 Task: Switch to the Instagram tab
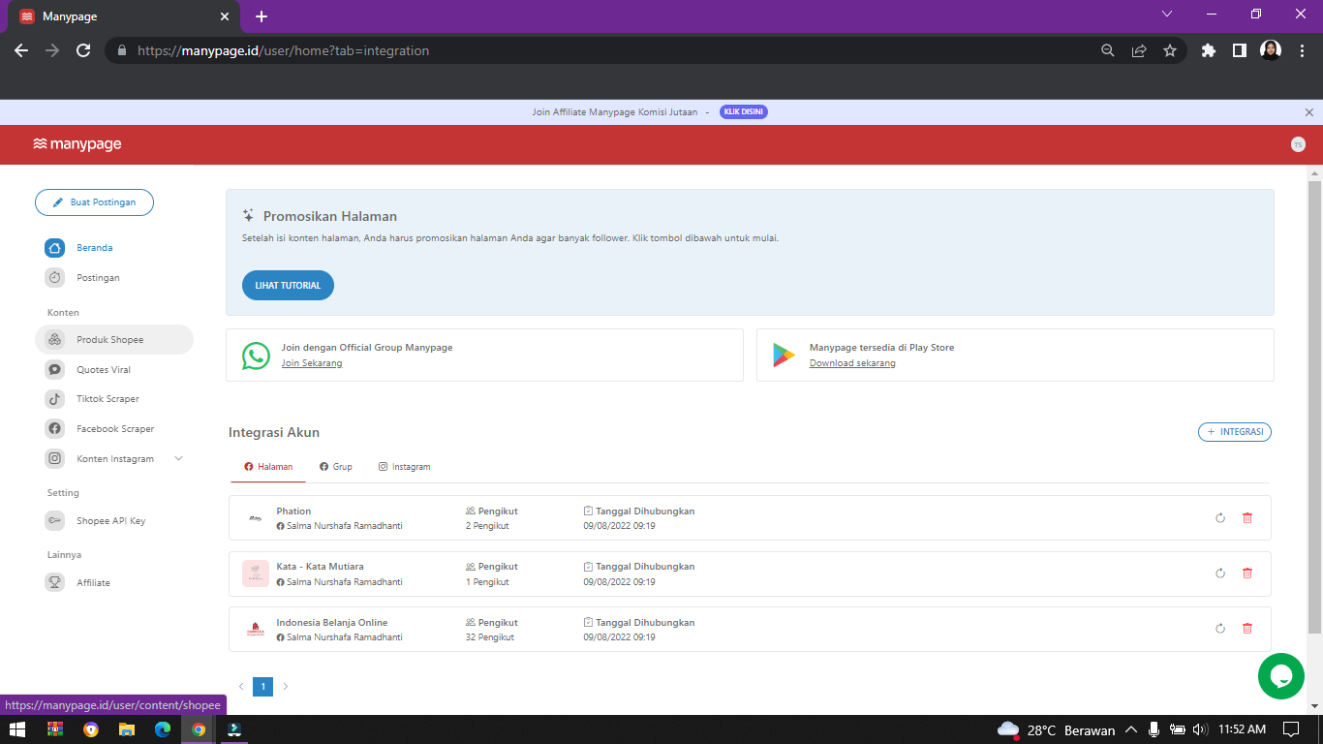coord(404,467)
